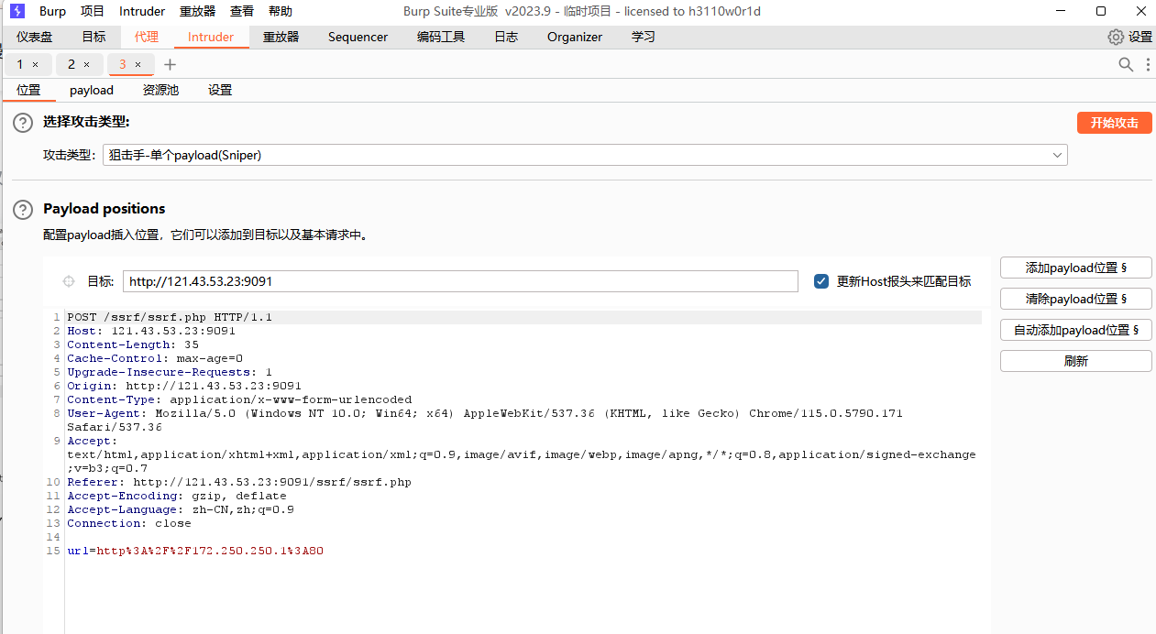Maximize the Burp Suite window
The image size is (1156, 634).
pos(1101,11)
